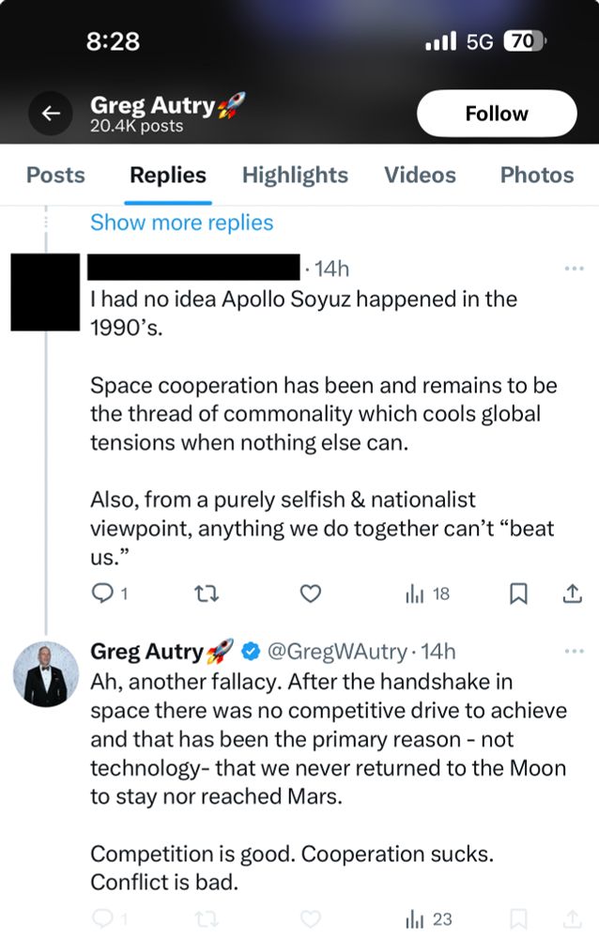View analytics showing 18 views

[427, 593]
